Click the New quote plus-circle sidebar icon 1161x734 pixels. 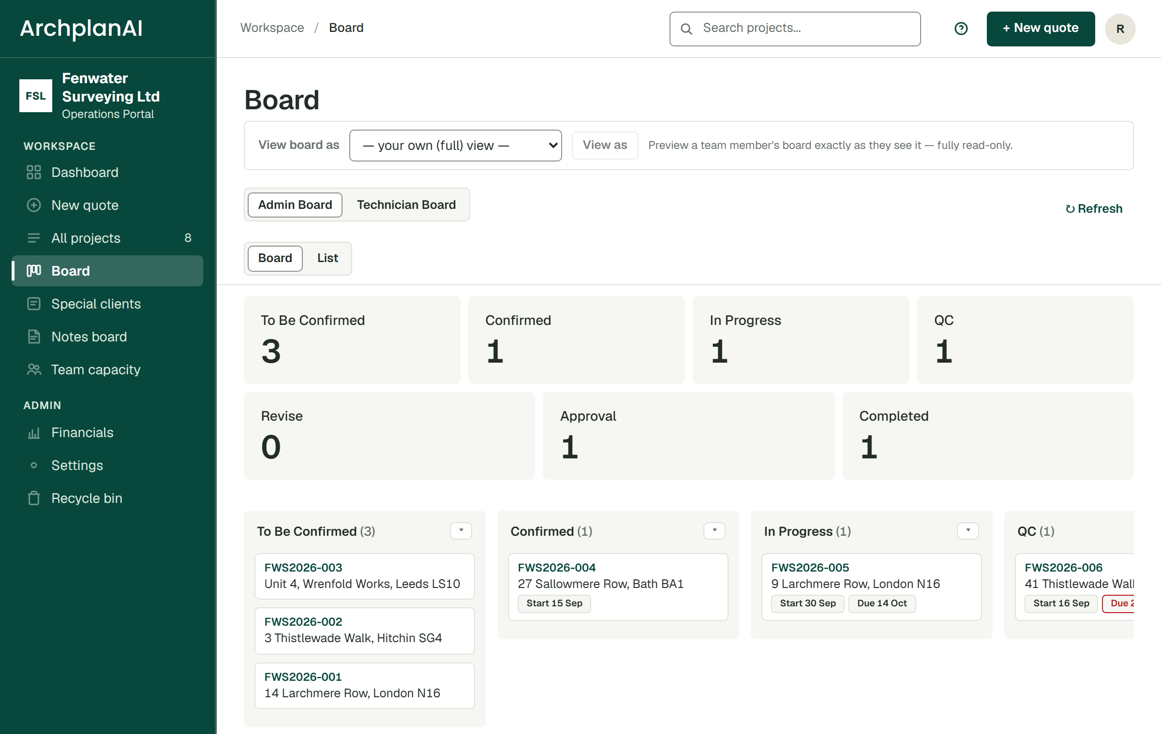[x=34, y=205]
